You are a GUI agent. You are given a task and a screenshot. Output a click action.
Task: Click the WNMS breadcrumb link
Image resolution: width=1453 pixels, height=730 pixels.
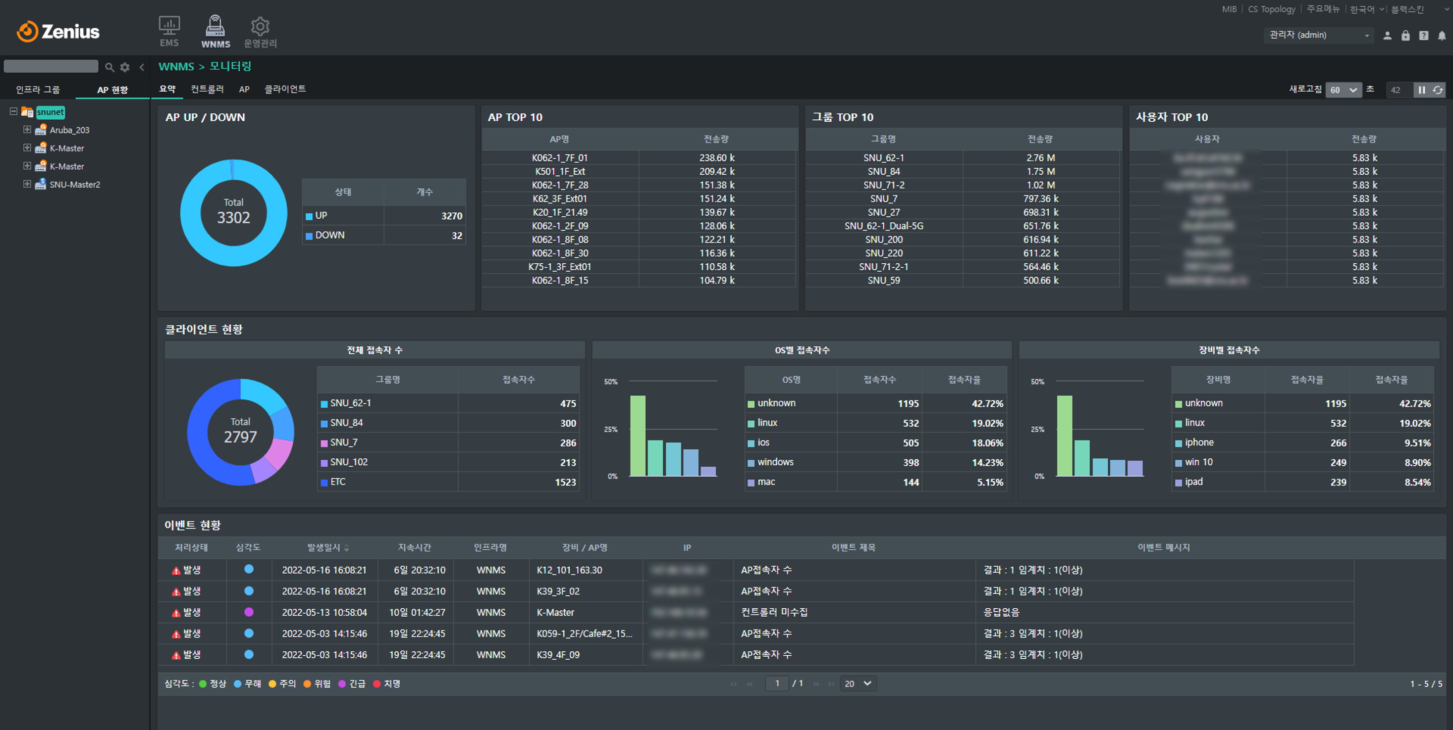176,66
